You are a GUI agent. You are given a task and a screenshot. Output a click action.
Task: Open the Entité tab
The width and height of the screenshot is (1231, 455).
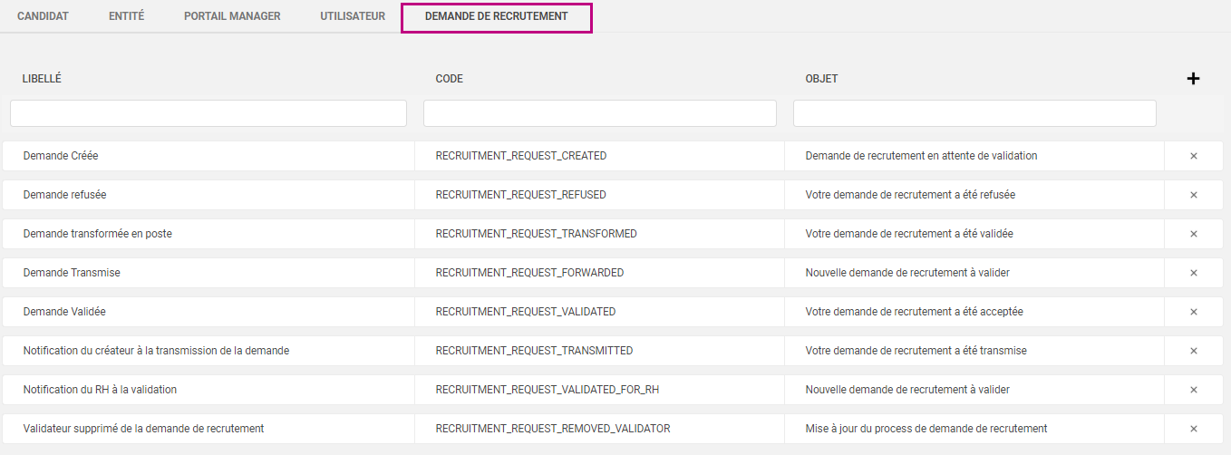pos(126,16)
